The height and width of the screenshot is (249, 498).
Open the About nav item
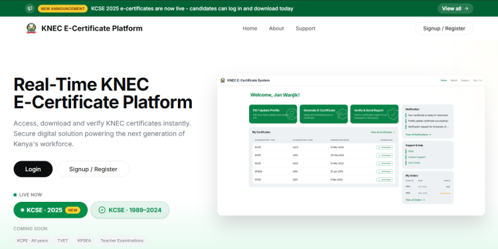[276, 29]
